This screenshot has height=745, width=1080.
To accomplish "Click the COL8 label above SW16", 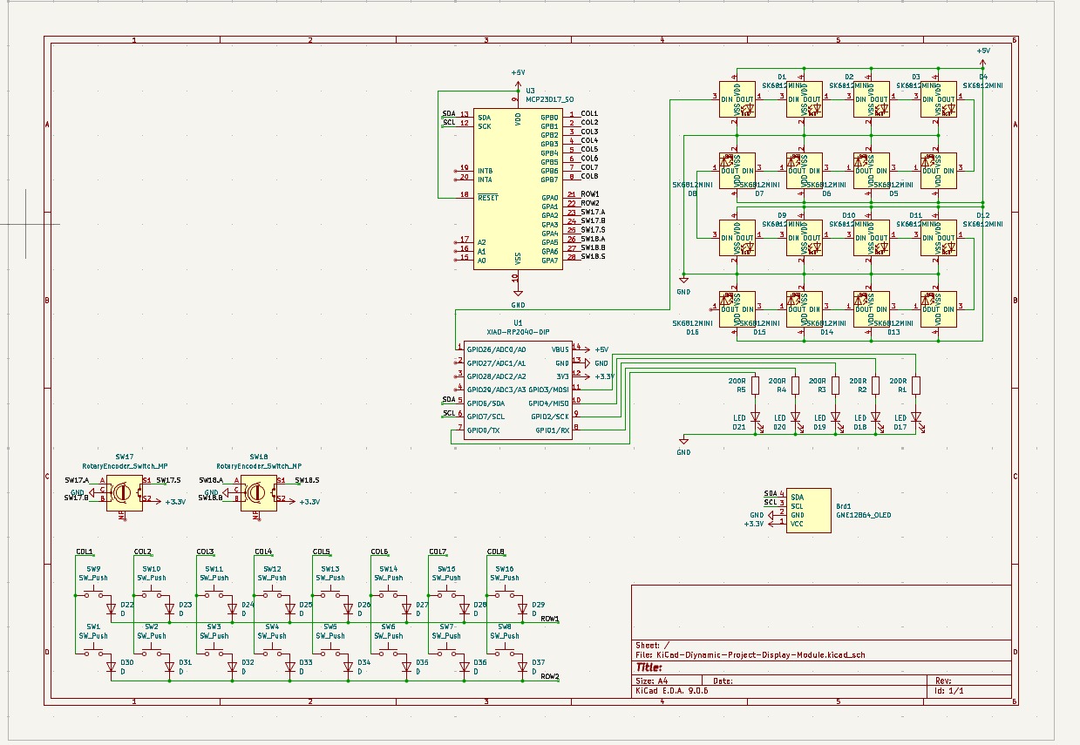I will point(495,552).
